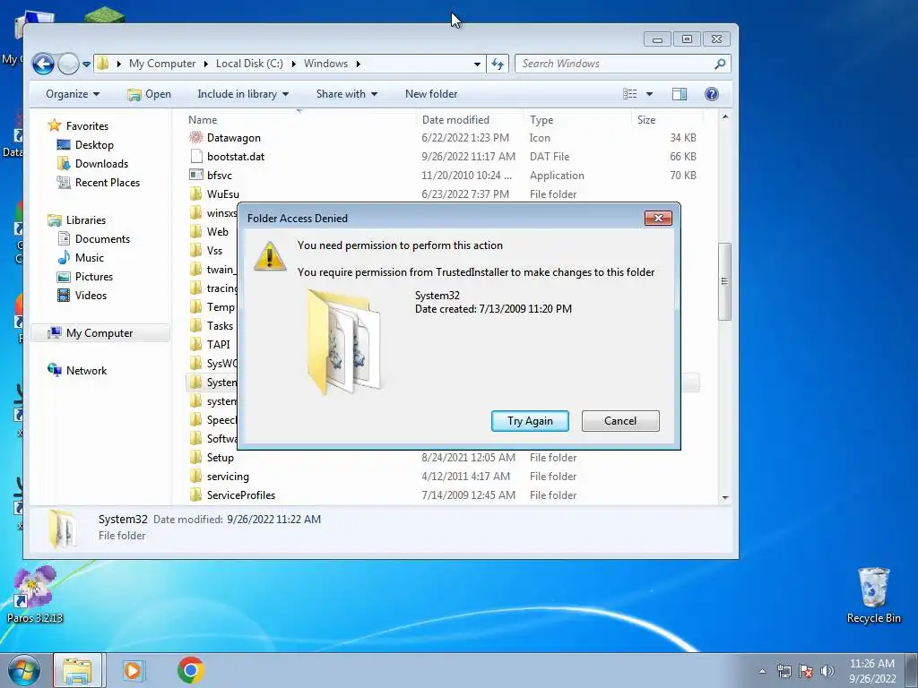Click the New folder button
Image resolution: width=918 pixels, height=688 pixels.
[x=431, y=94]
